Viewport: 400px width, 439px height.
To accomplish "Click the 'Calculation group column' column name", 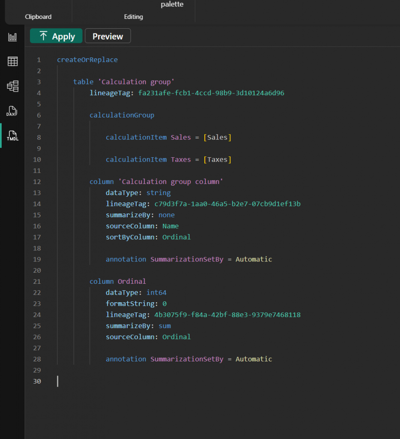I will click(x=171, y=181).
